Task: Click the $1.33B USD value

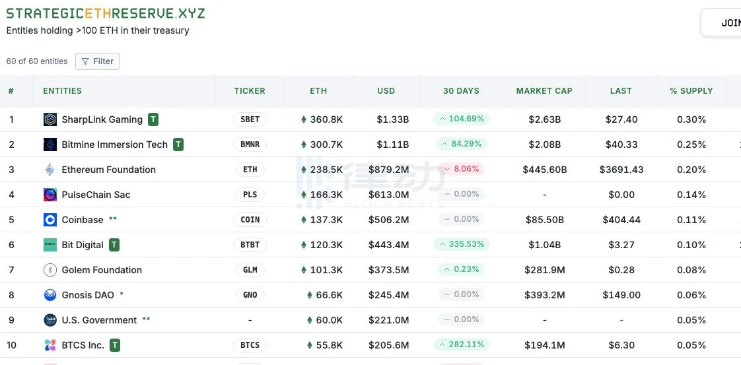Action: (x=393, y=119)
